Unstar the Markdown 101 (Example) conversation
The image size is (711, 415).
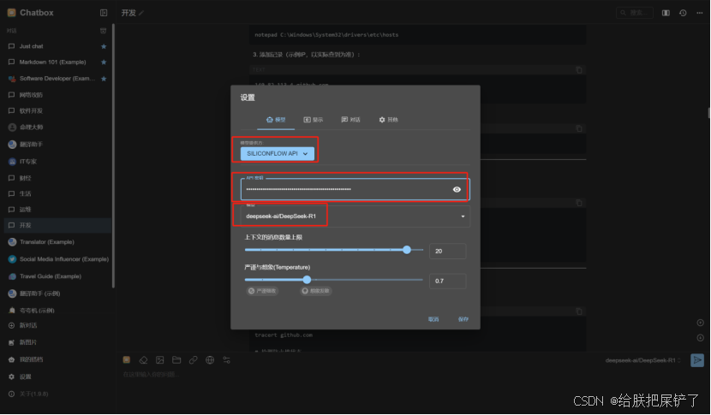[x=104, y=62]
